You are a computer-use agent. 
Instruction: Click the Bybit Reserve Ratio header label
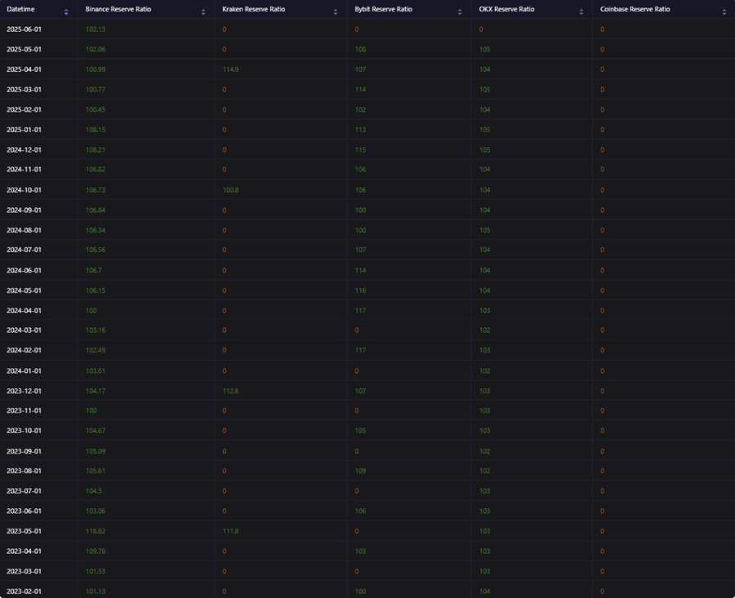pos(384,9)
